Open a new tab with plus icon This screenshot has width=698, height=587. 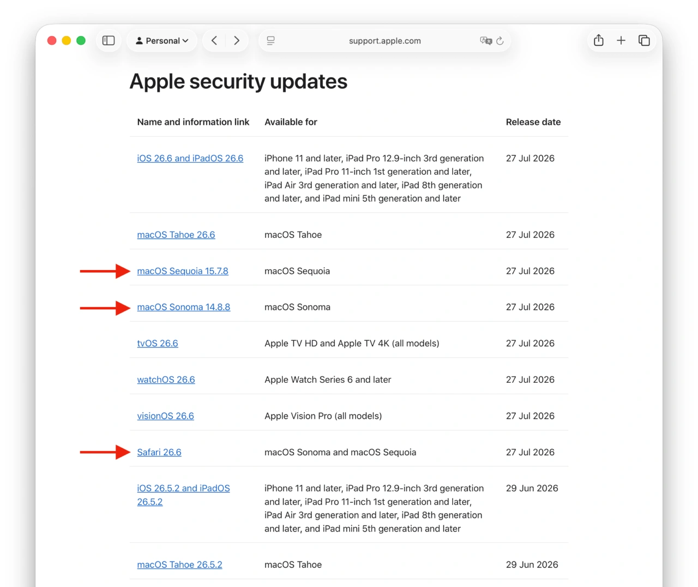coord(621,40)
